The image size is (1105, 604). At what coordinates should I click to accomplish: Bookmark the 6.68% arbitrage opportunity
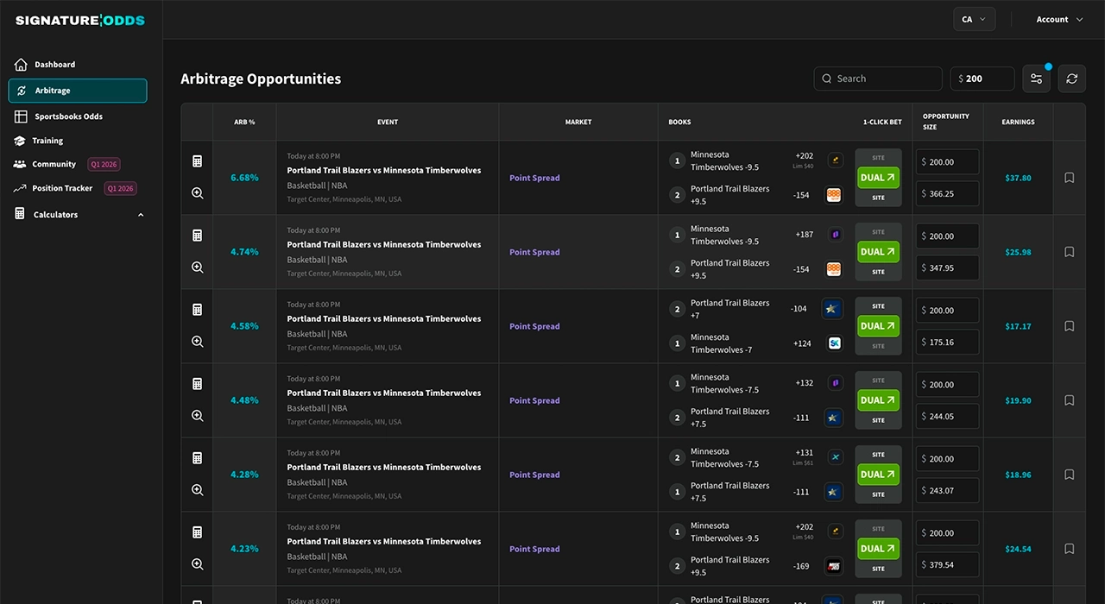click(1069, 178)
